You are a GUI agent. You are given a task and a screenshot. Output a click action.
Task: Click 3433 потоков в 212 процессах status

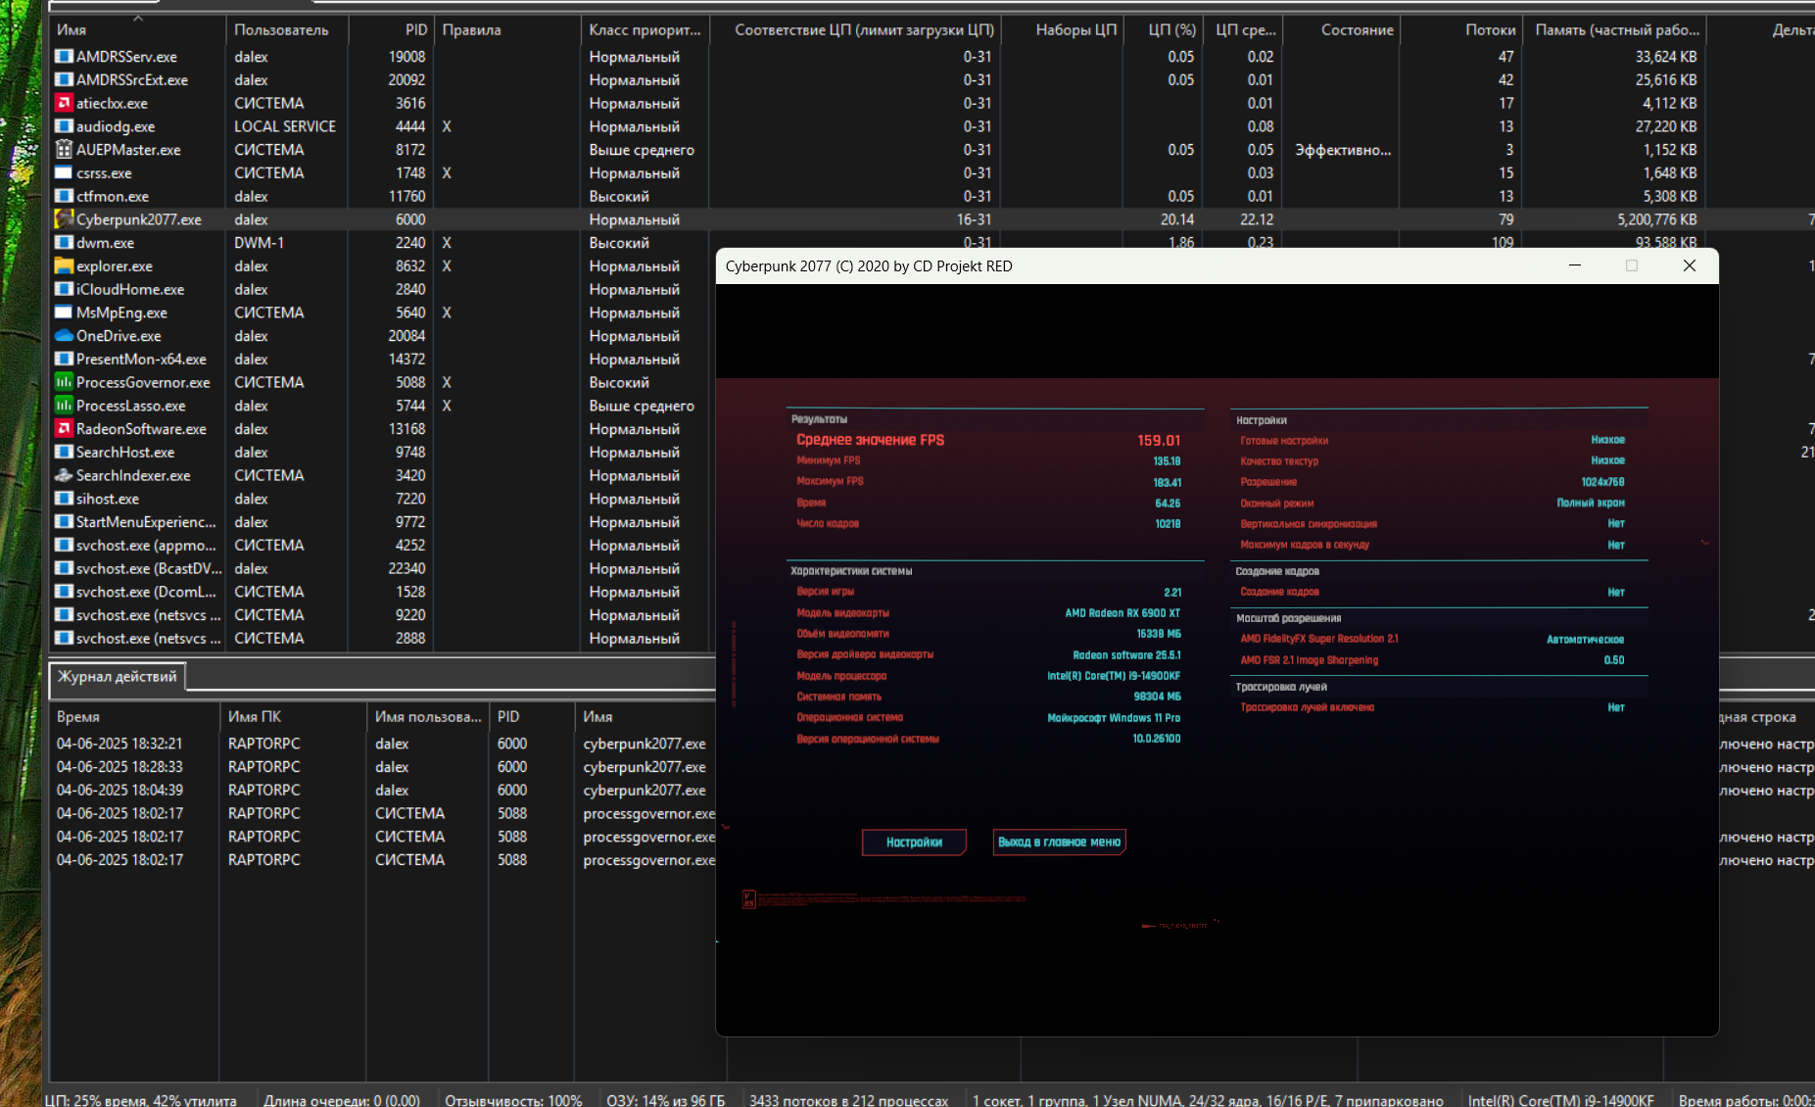[848, 1100]
